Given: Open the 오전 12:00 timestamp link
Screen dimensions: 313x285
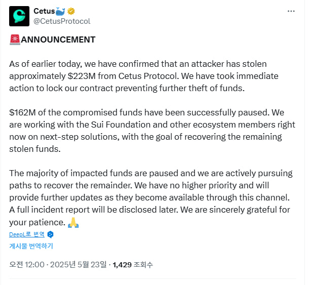Looking at the screenshot, I should 27,265.
